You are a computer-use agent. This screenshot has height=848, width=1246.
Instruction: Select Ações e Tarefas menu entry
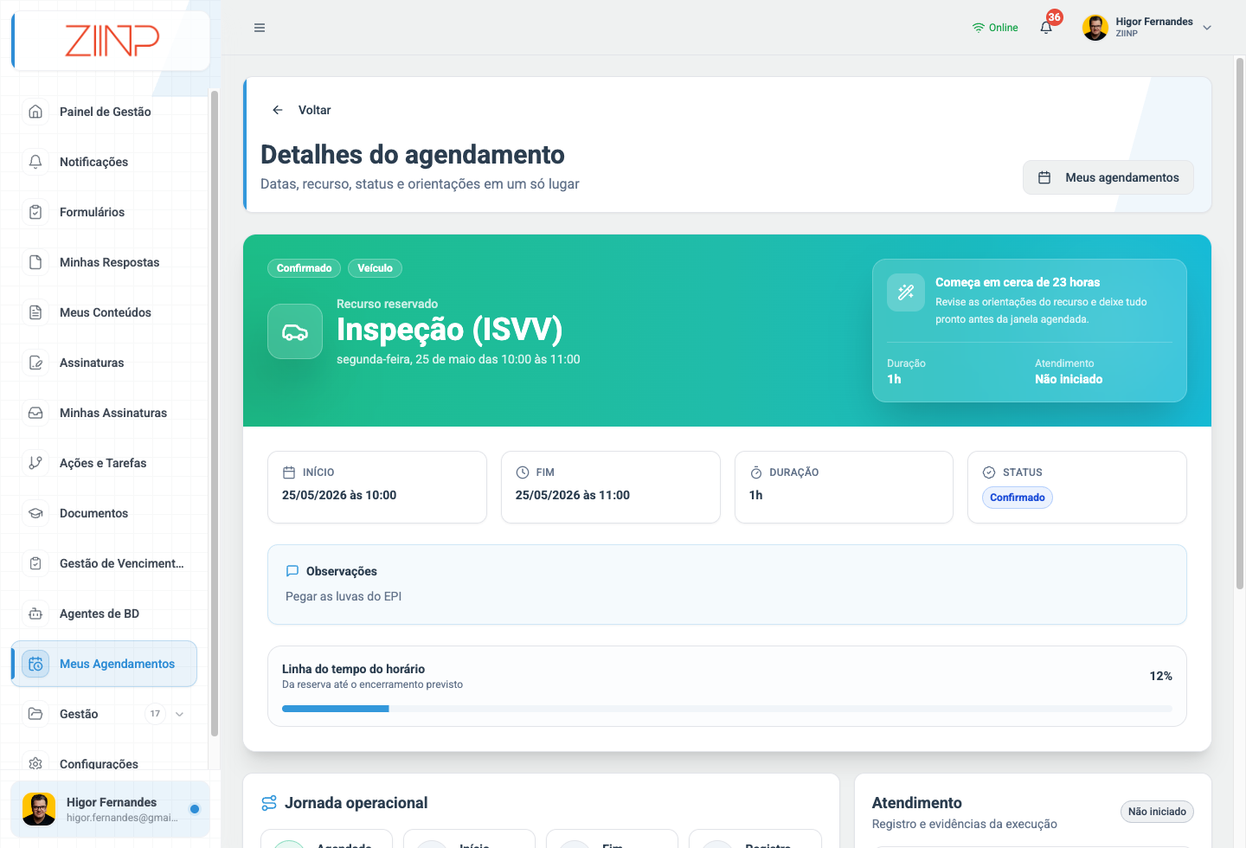tap(105, 463)
